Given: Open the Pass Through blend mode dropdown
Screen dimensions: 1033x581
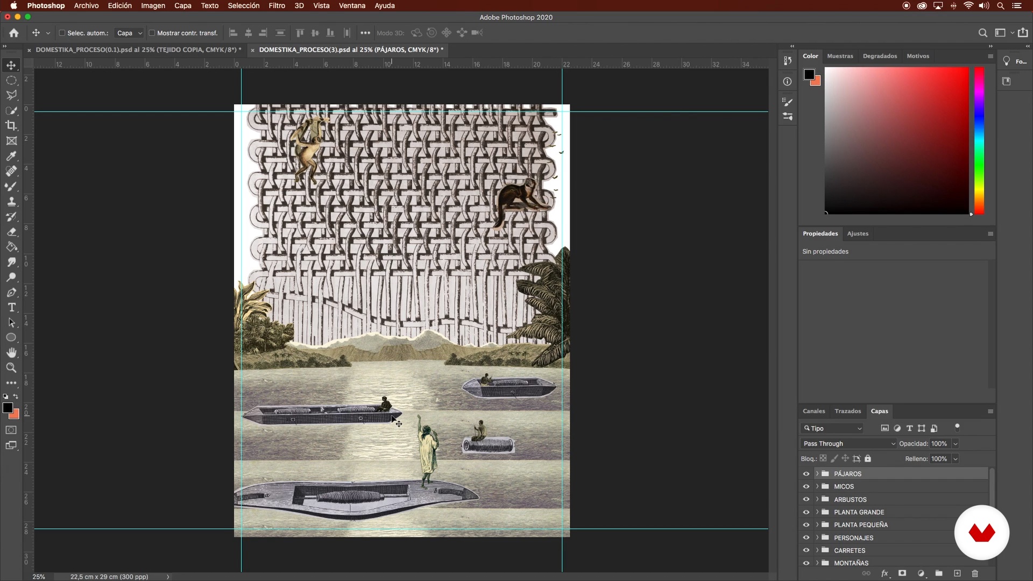Looking at the screenshot, I should coord(848,444).
